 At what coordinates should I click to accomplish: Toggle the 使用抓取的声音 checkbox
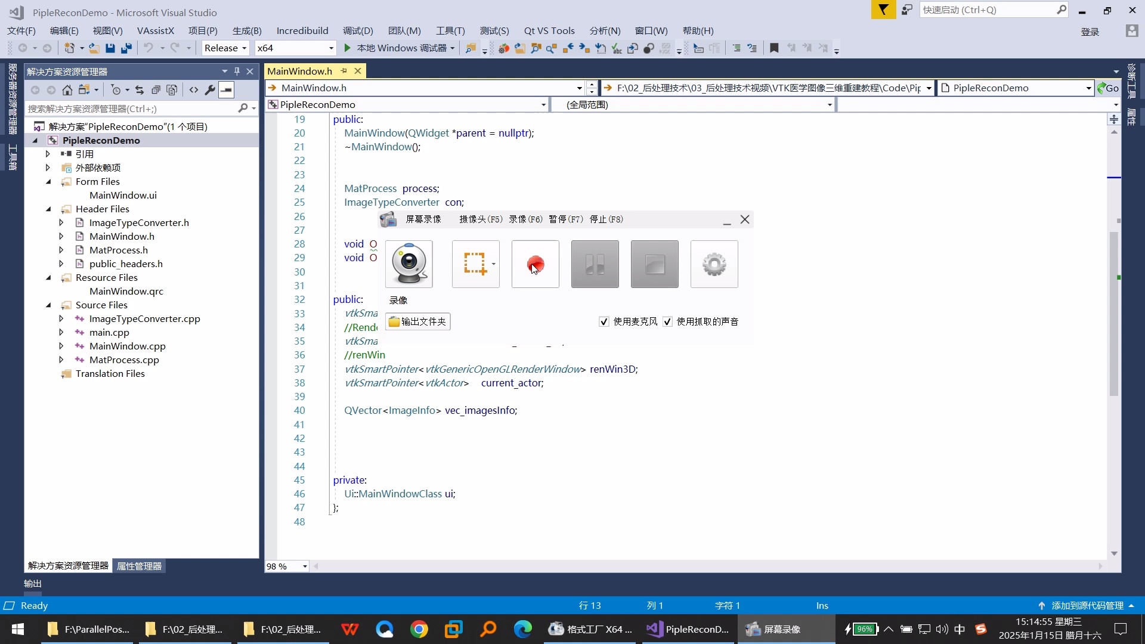click(x=667, y=322)
